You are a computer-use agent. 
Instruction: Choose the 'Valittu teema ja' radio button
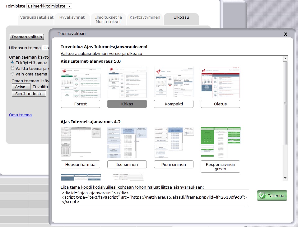pos(12,68)
